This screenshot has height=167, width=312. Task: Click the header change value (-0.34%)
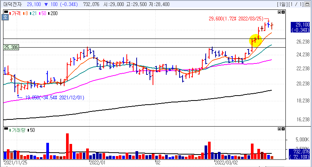(x=69, y=4)
